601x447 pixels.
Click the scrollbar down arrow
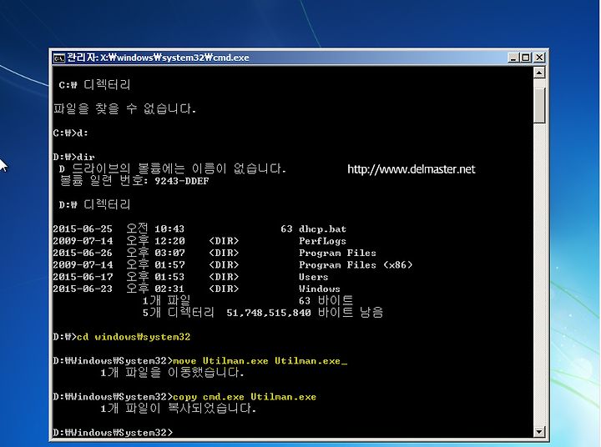point(539,432)
